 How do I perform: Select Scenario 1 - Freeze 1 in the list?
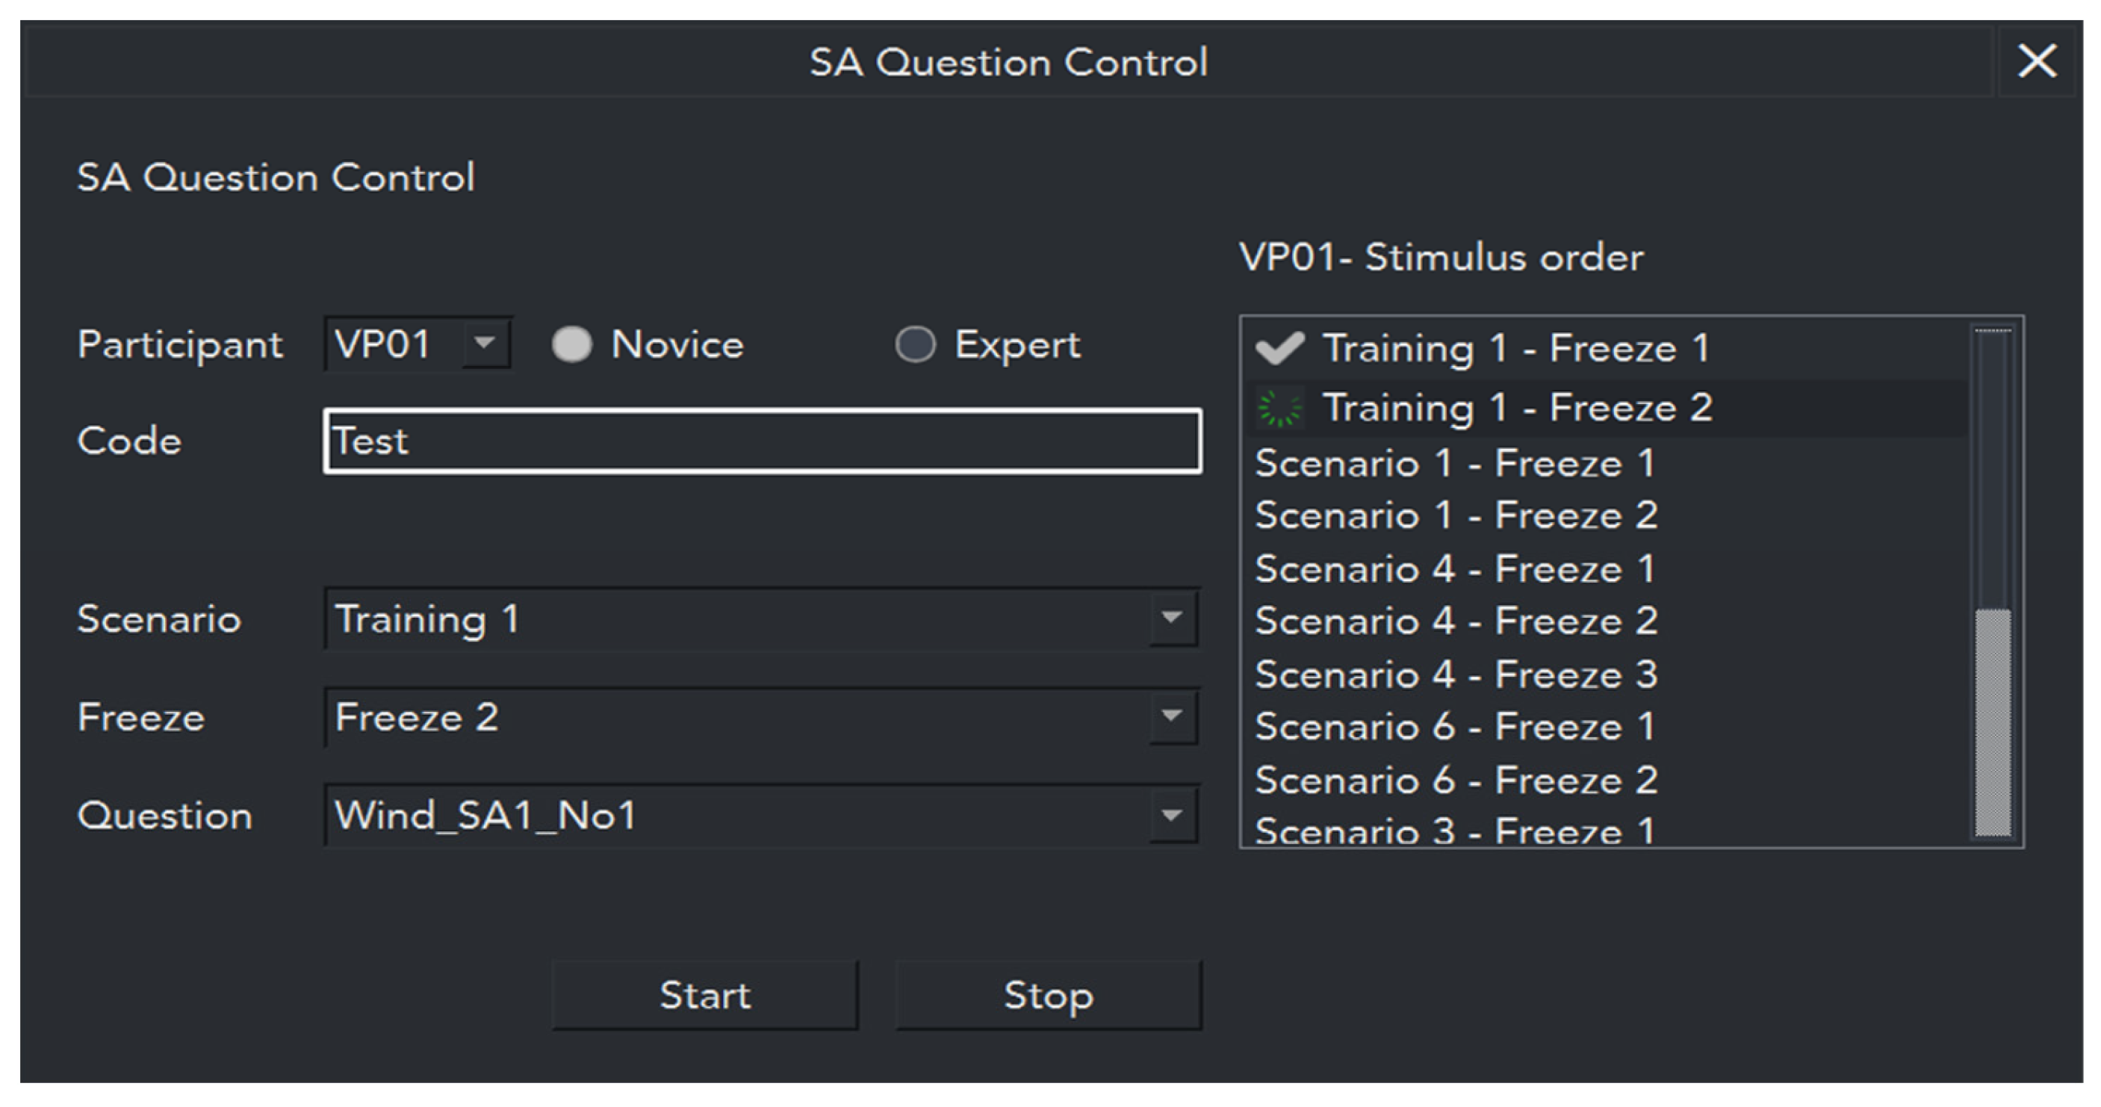coord(1455,463)
